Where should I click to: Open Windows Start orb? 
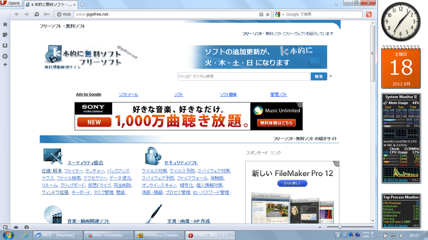click(x=8, y=235)
